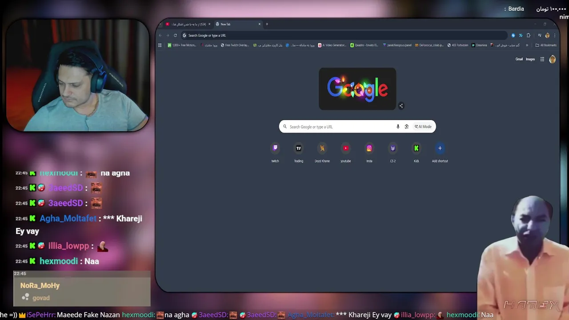The image size is (569, 320).
Task: Click the Google holiday doodle logo
Action: click(357, 88)
